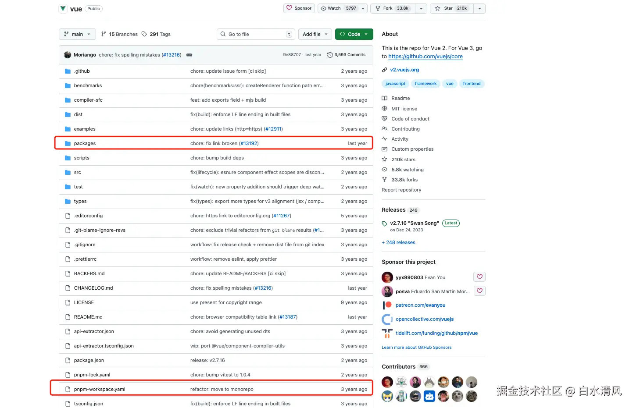
Task: Star the vue repository
Action: [x=452, y=8]
